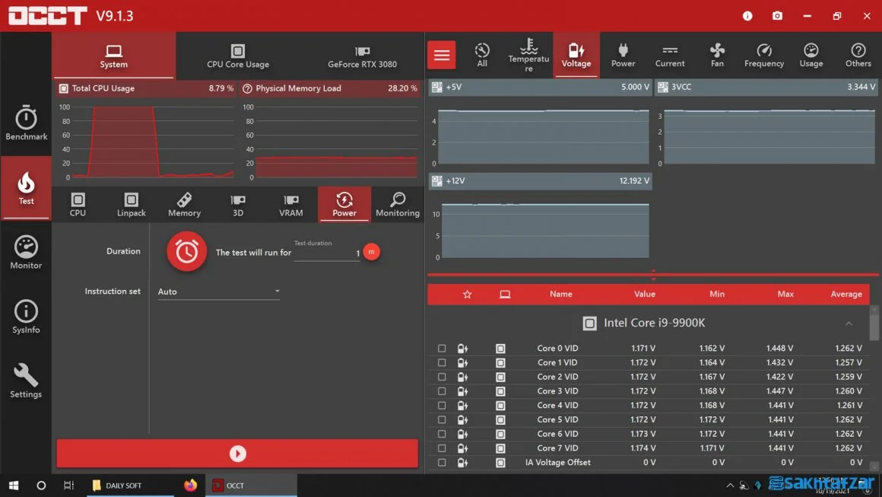The height and width of the screenshot is (497, 882).
Task: Tick the Core 7 VID checkbox
Action: pyautogui.click(x=442, y=448)
